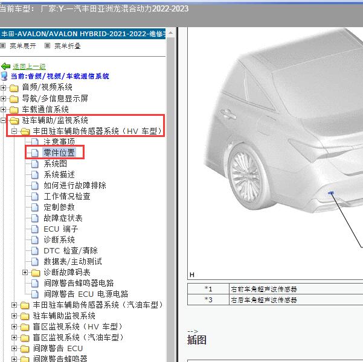Collapse the 驻车辅助/监视系统 folder
Image resolution: width=363 pixels, height=362 pixels.
pos(3,120)
